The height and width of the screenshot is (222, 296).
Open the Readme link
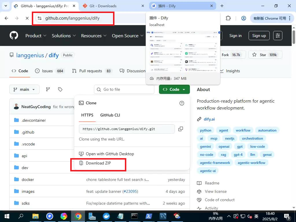tap(212, 183)
